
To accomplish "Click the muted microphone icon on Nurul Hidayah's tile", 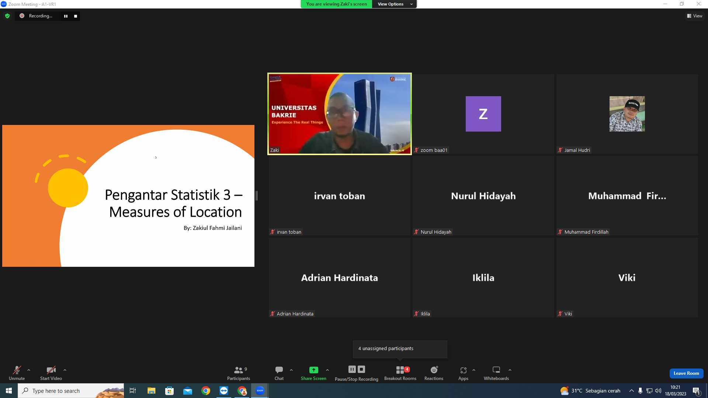I will (x=416, y=232).
